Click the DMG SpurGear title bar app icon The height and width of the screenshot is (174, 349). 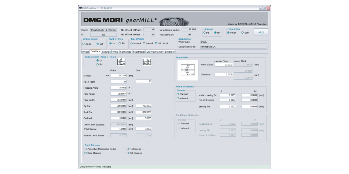[x=80, y=8]
